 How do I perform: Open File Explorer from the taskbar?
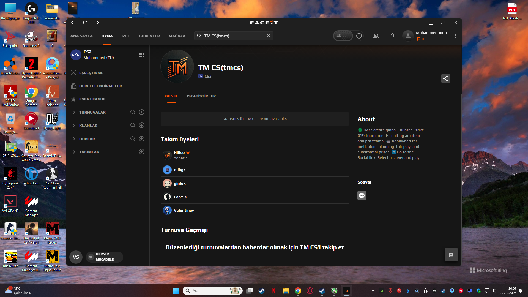point(286,291)
